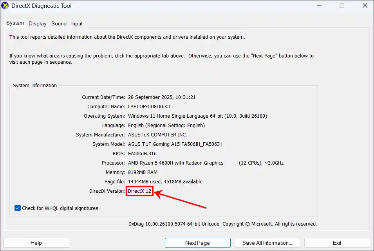The image size is (374, 251).
Task: Click manufacturer ASUSTeK COMPUTER INC.
Action: (157, 135)
